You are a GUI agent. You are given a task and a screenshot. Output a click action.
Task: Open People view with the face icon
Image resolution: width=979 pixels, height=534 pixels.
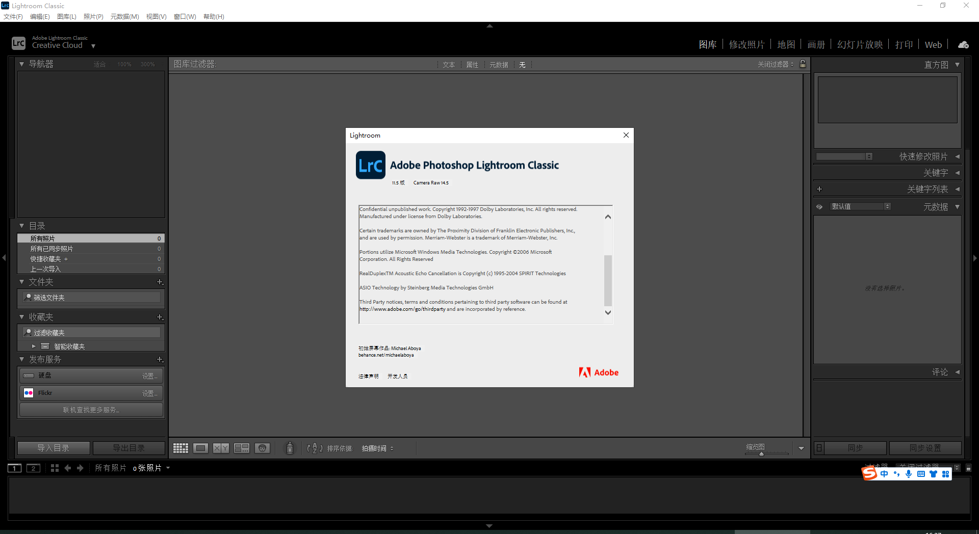pyautogui.click(x=262, y=448)
